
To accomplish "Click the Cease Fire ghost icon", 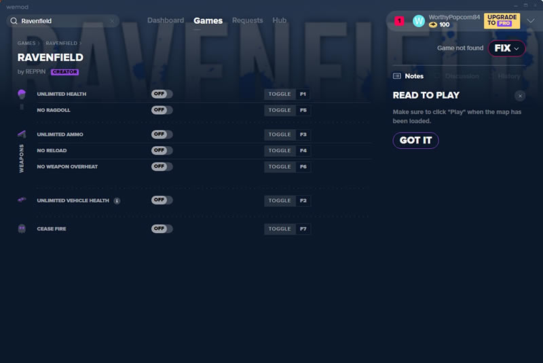I will pyautogui.click(x=22, y=229).
